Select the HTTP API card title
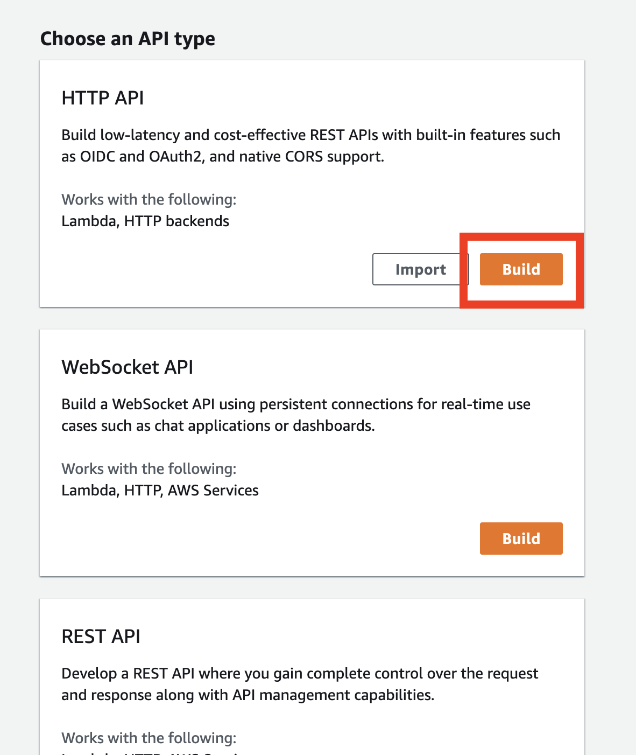 pyautogui.click(x=103, y=98)
